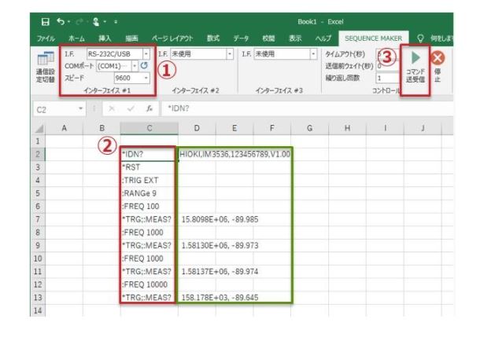
Task: Click cell containing *RST
Action: coord(149,167)
